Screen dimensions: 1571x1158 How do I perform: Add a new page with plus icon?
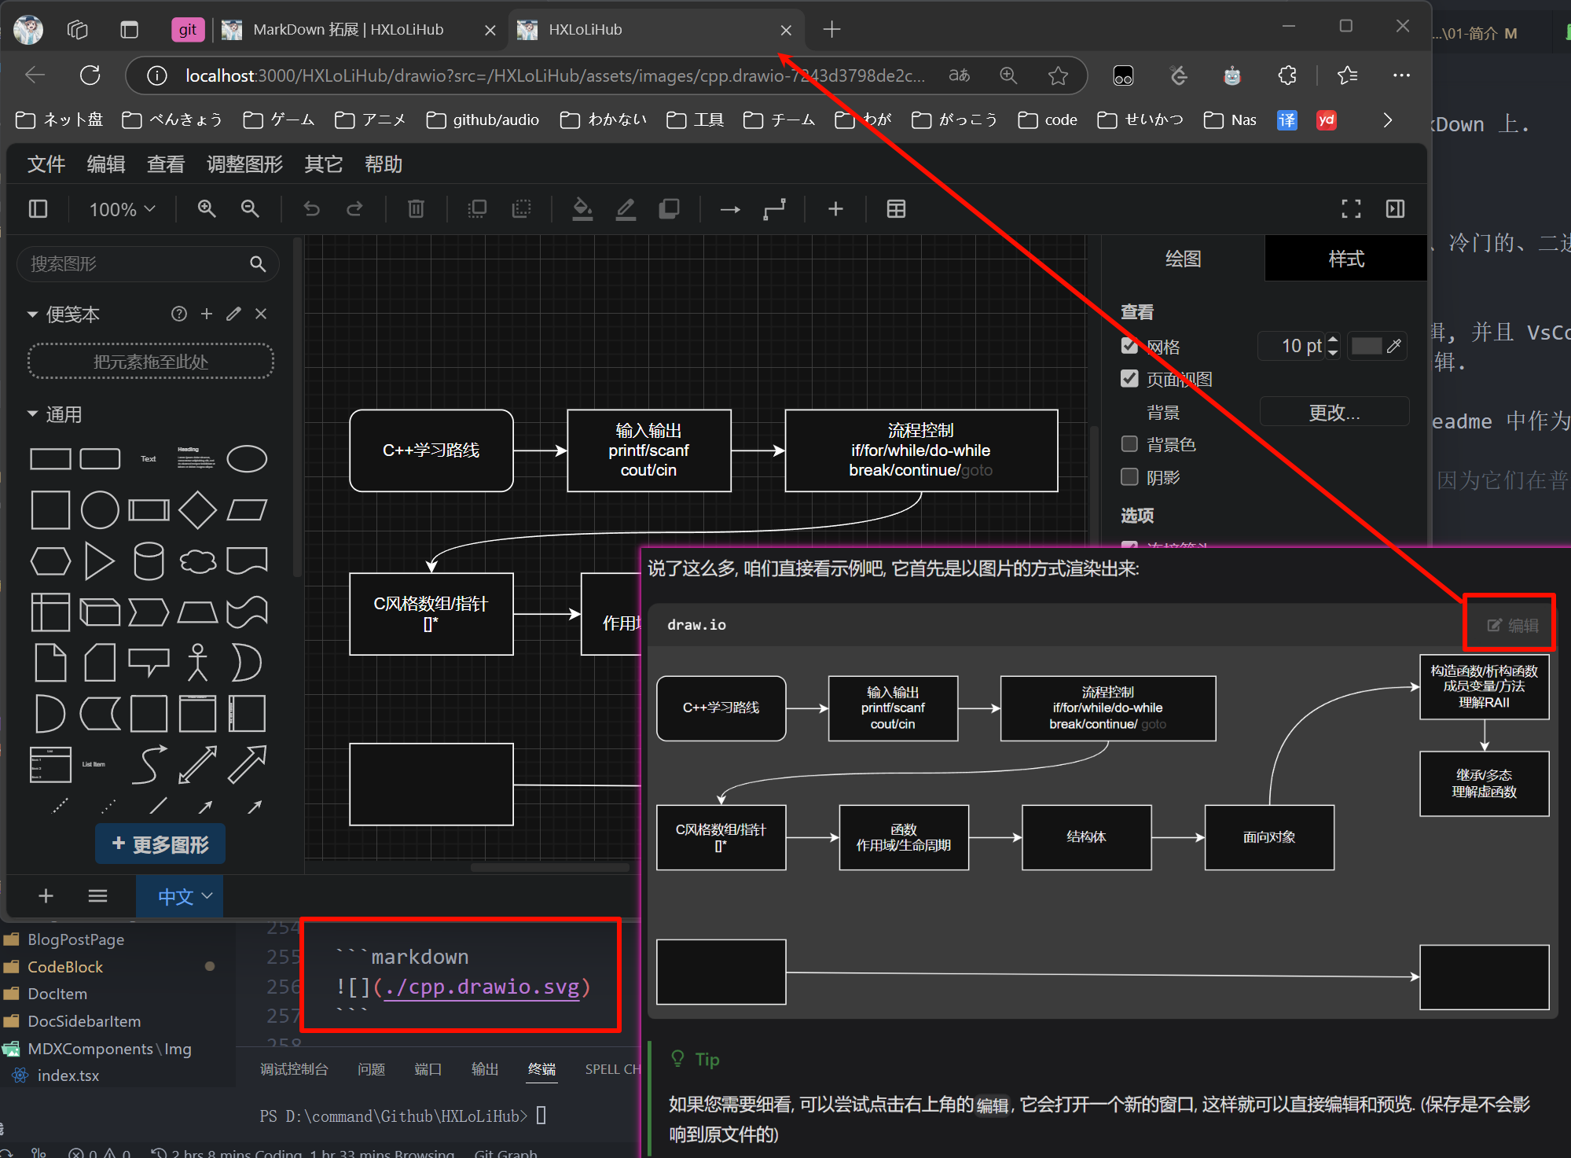click(46, 896)
